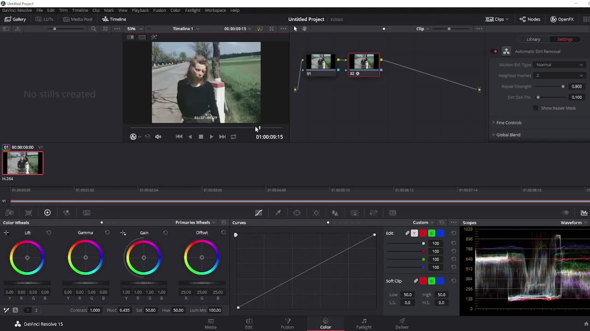This screenshot has height=331, width=590.
Task: Toggle Automatic Dirt Removal effect on/off
Action: coord(496,51)
